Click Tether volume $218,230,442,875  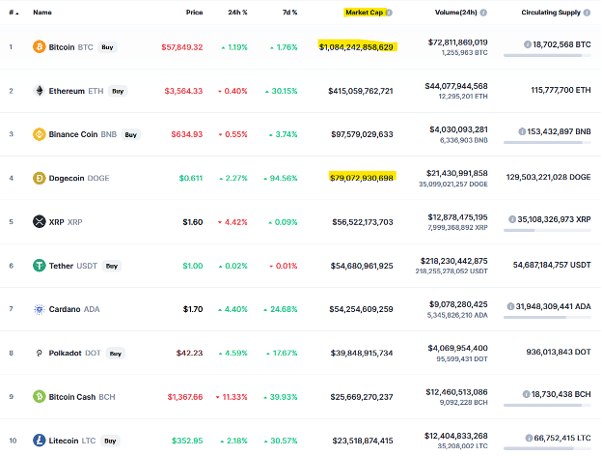click(x=454, y=261)
